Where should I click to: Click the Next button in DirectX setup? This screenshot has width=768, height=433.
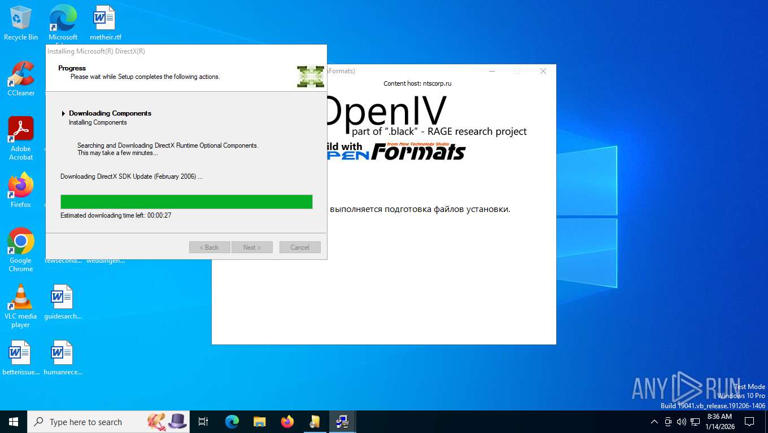[x=252, y=247]
